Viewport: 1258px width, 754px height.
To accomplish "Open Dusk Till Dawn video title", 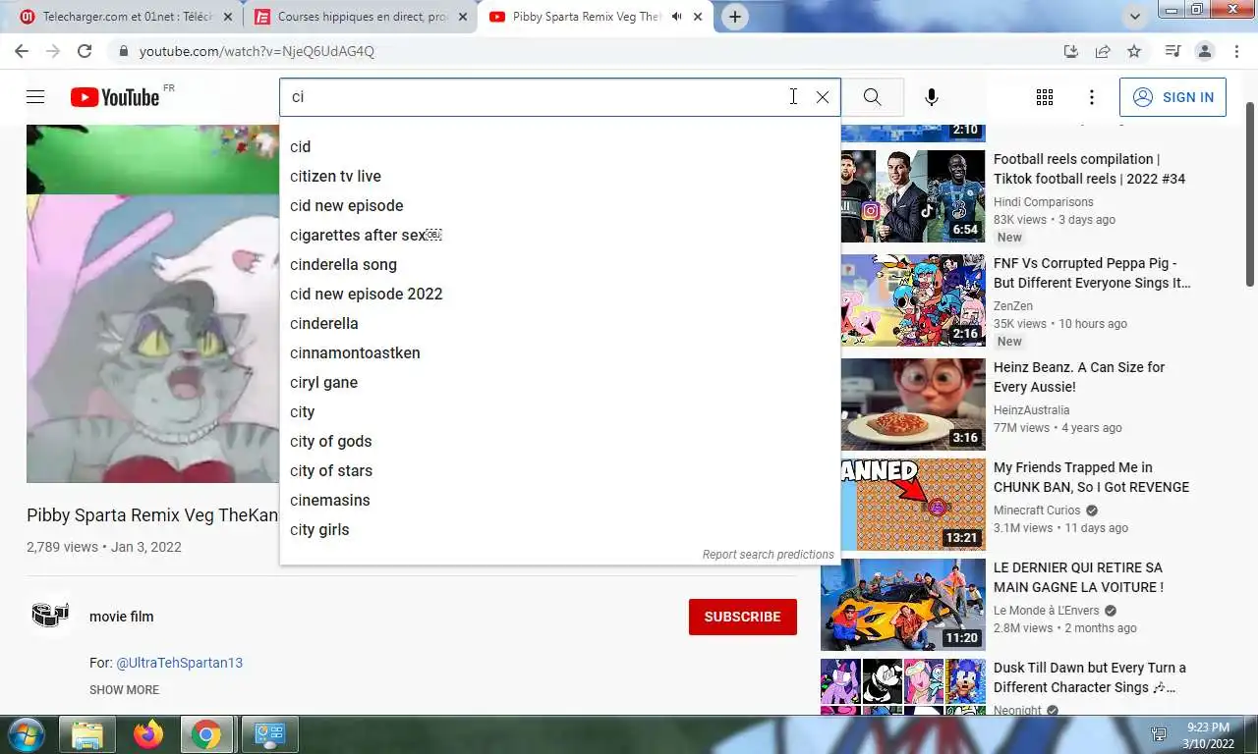I will [x=1090, y=677].
